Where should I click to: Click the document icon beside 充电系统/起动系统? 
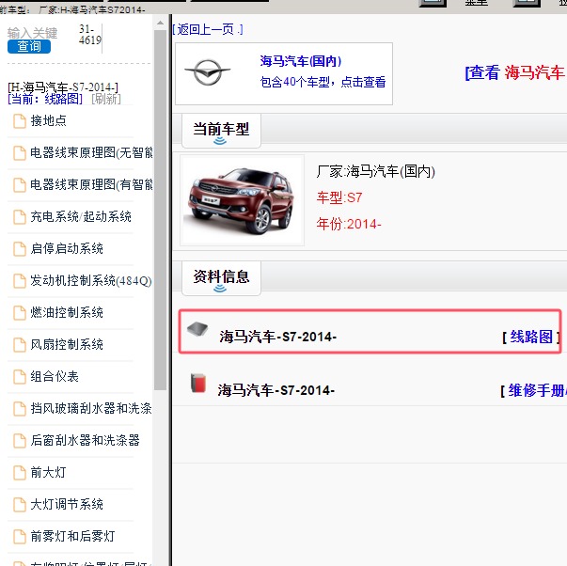pos(20,217)
